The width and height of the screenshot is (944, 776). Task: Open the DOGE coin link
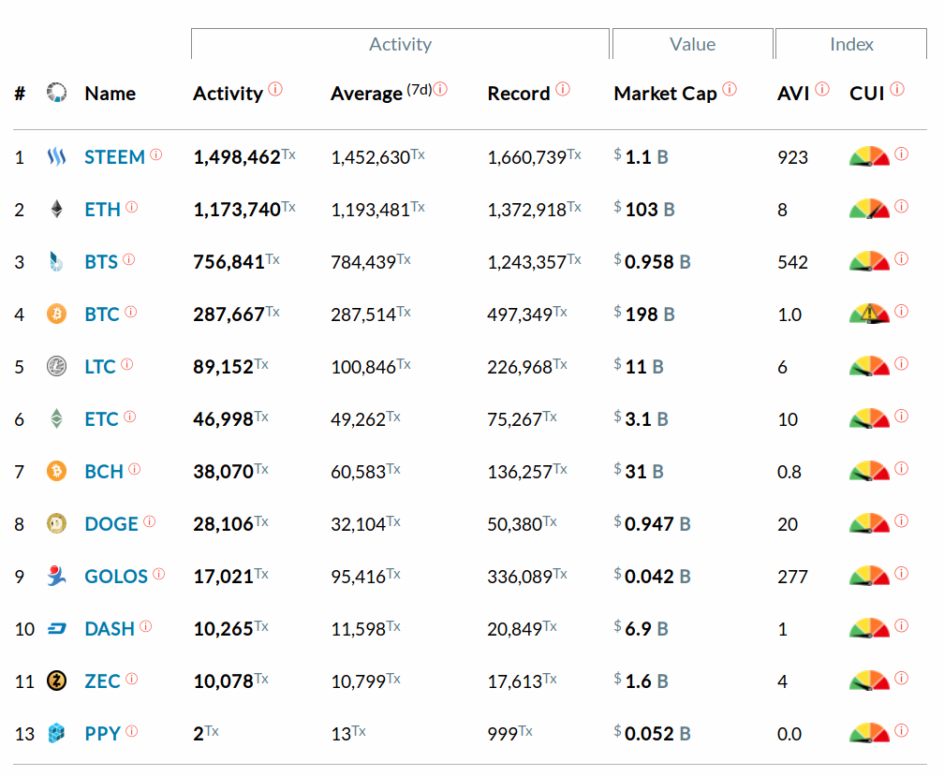coord(111,524)
